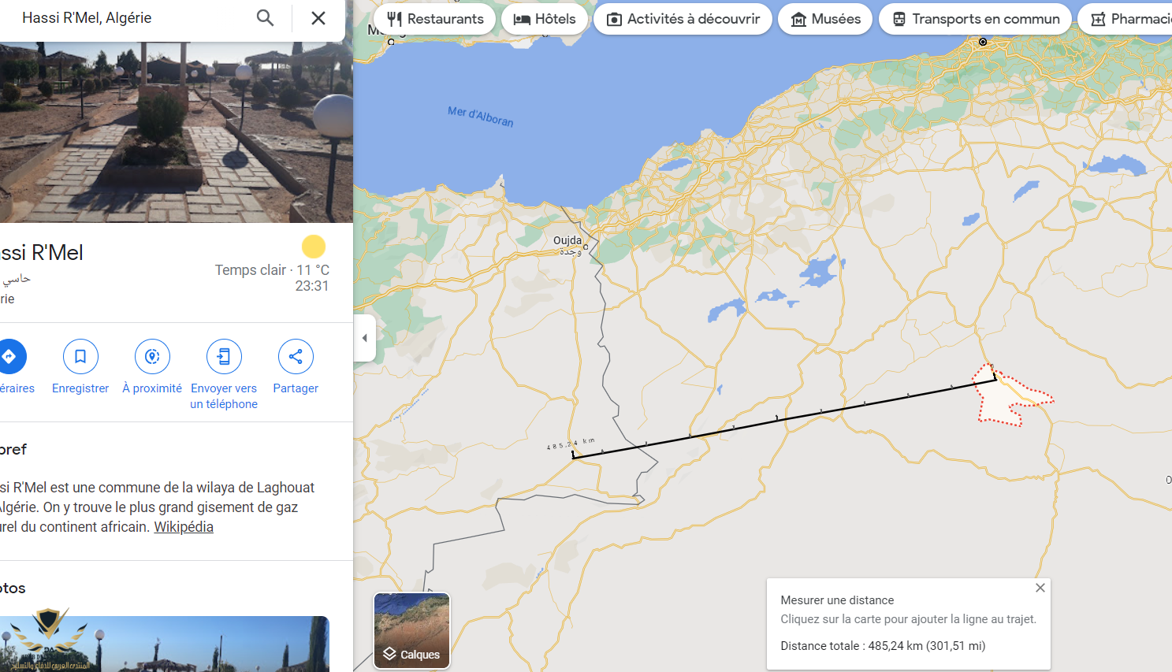Filter map by Restaurants
The height and width of the screenshot is (672, 1172).
pyautogui.click(x=435, y=19)
